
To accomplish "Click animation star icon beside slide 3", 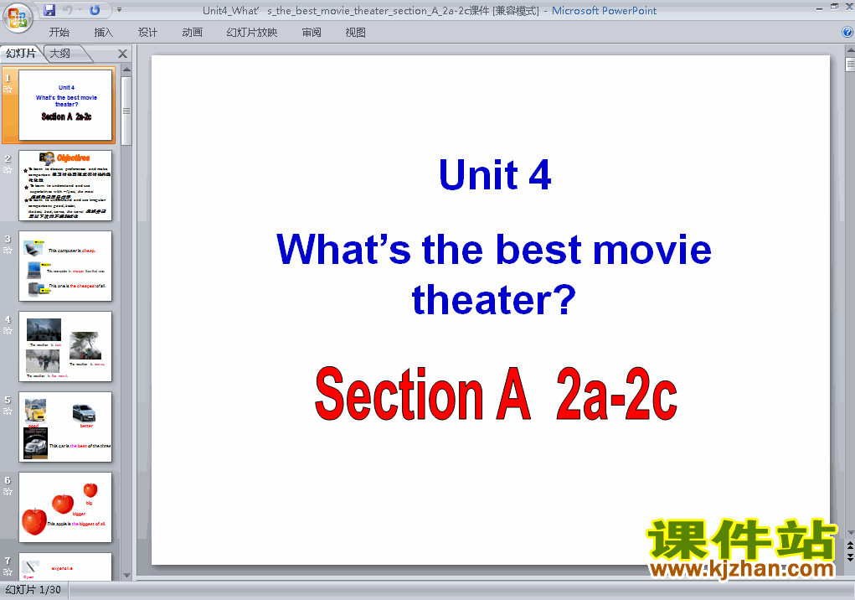I will pyautogui.click(x=8, y=251).
